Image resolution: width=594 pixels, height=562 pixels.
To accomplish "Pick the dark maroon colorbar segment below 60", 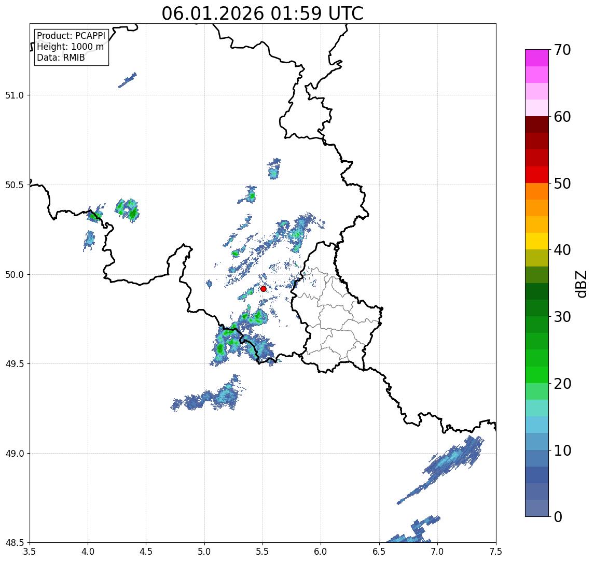I will 537,124.
